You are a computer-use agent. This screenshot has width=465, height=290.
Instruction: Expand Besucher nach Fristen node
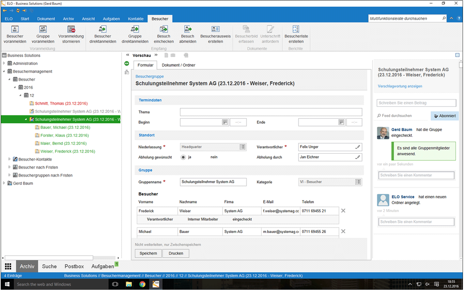[10, 167]
